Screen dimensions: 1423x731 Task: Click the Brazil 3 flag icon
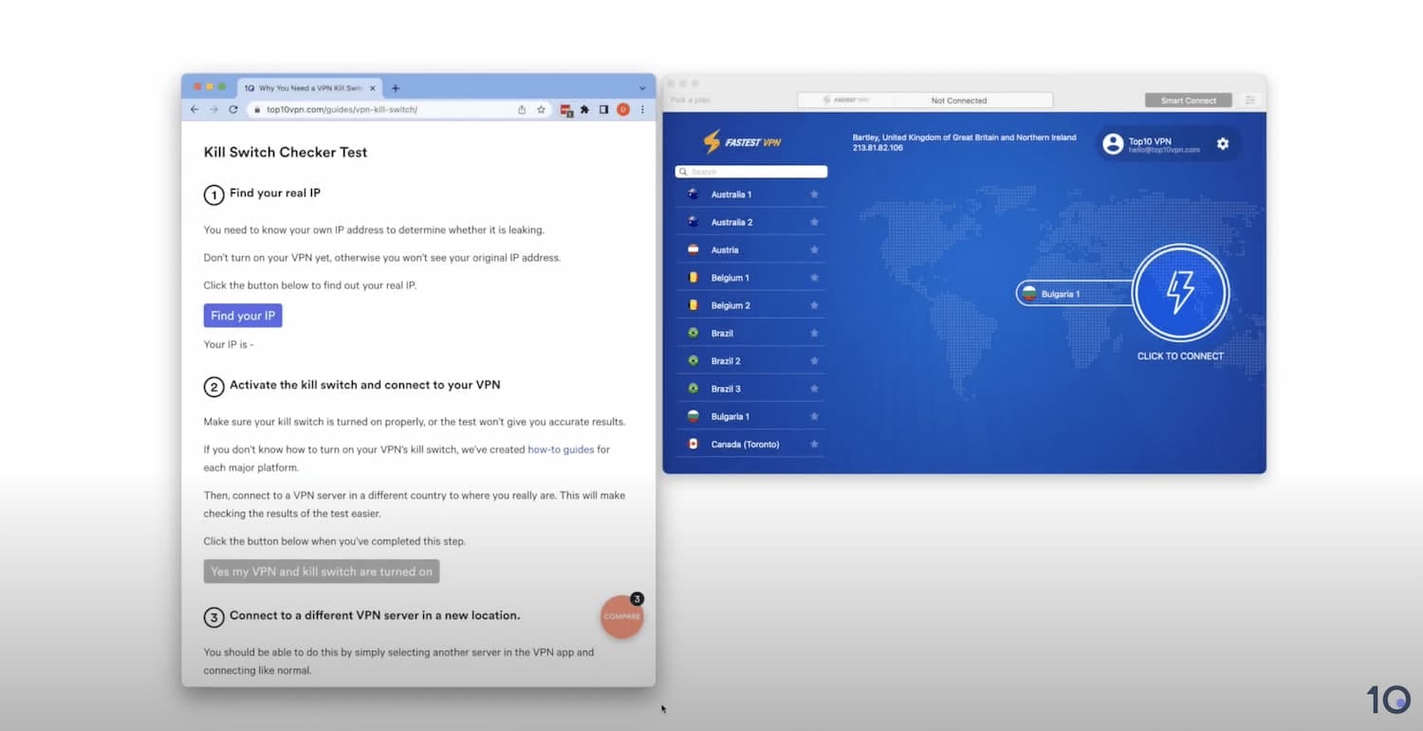[x=693, y=389]
